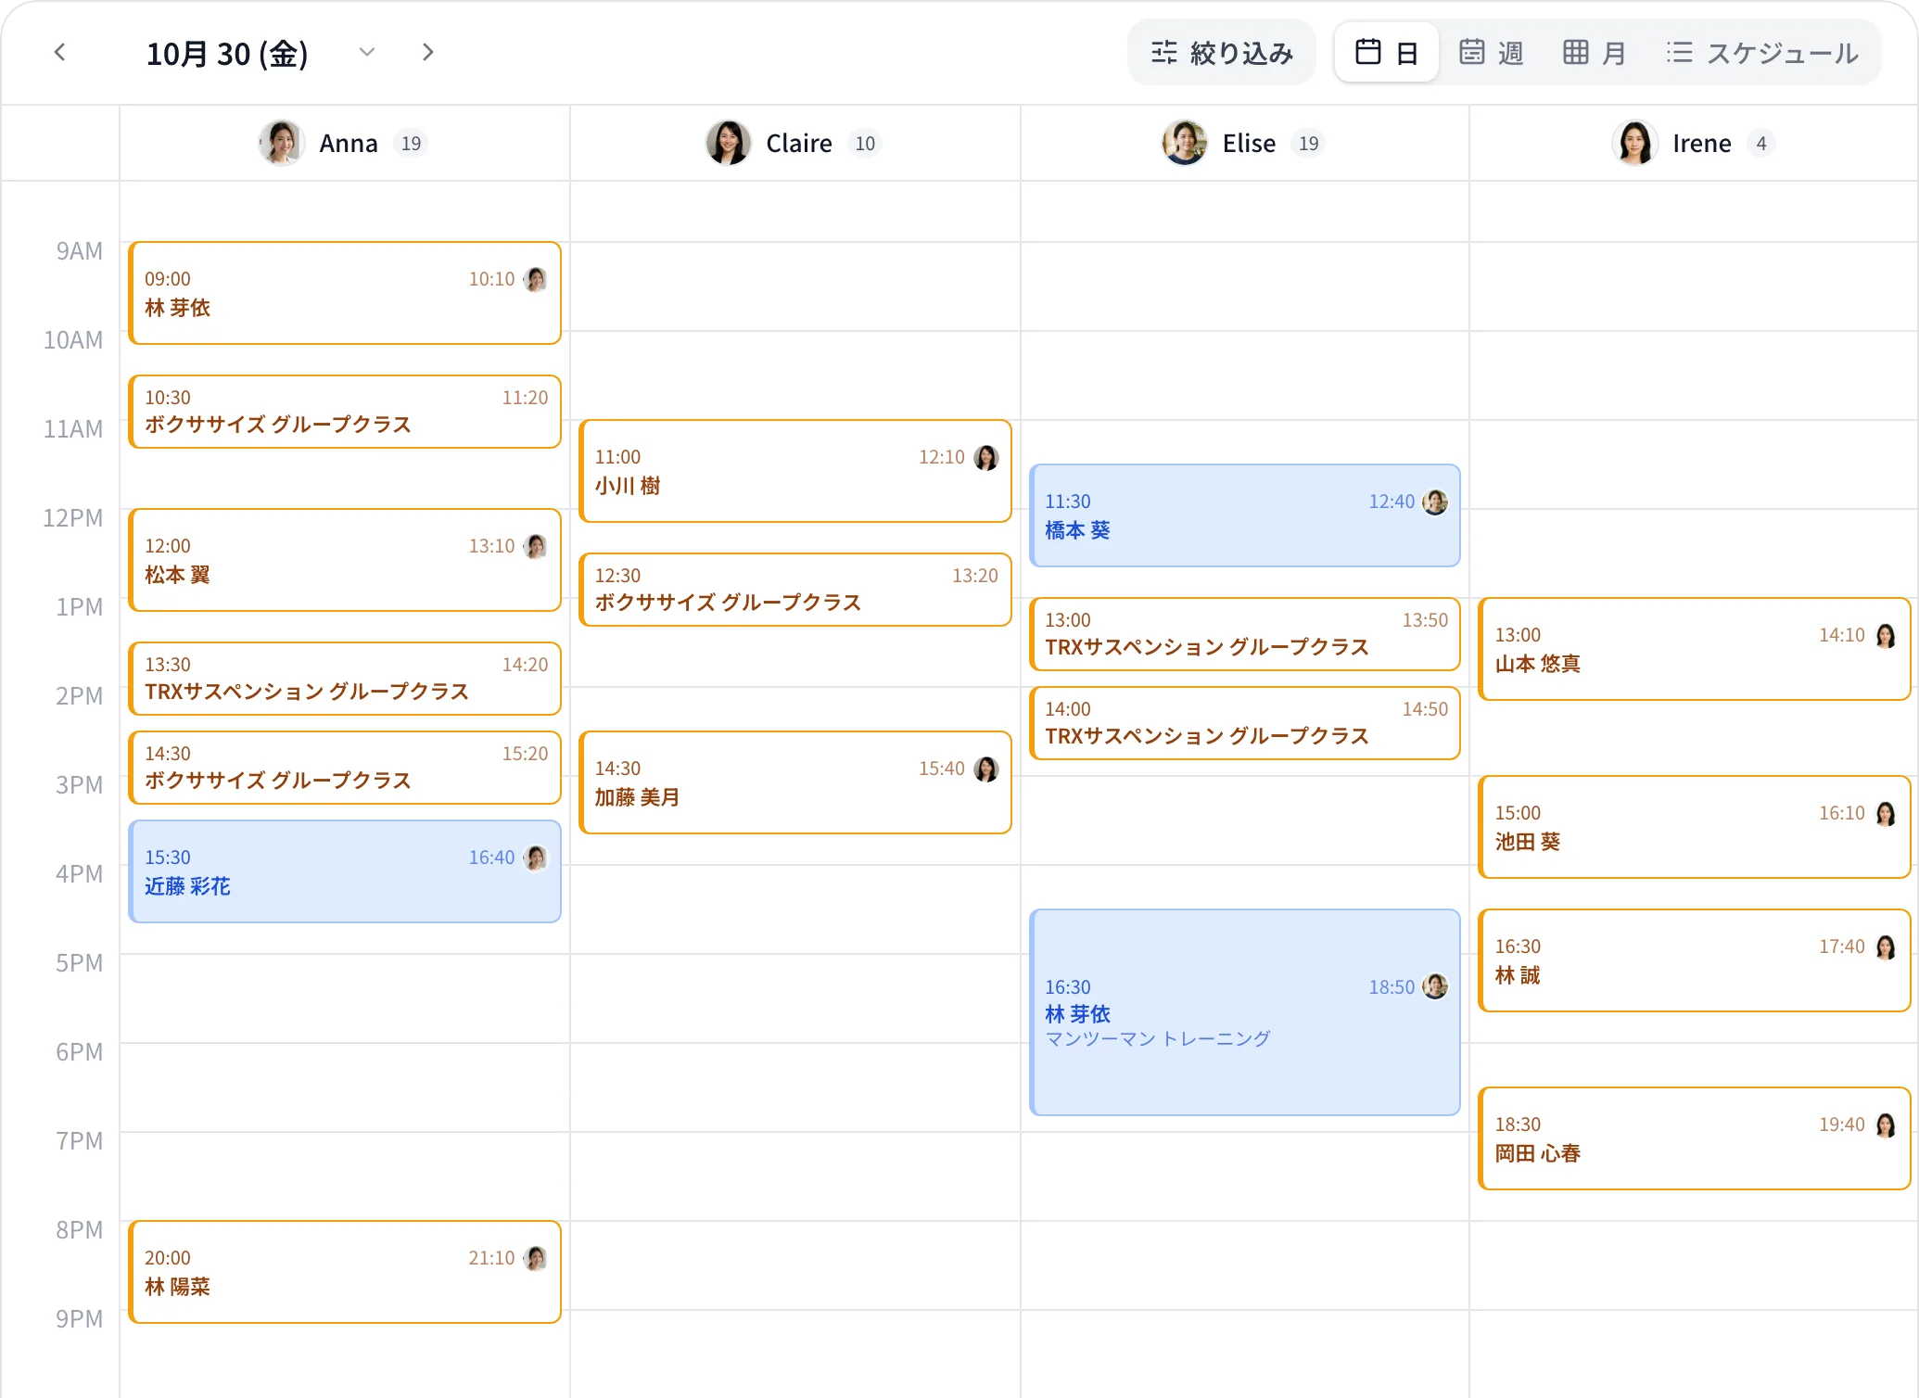This screenshot has height=1398, width=1919.
Task: Open Claire's 12:30 ボクササイズ class
Action: [795, 590]
